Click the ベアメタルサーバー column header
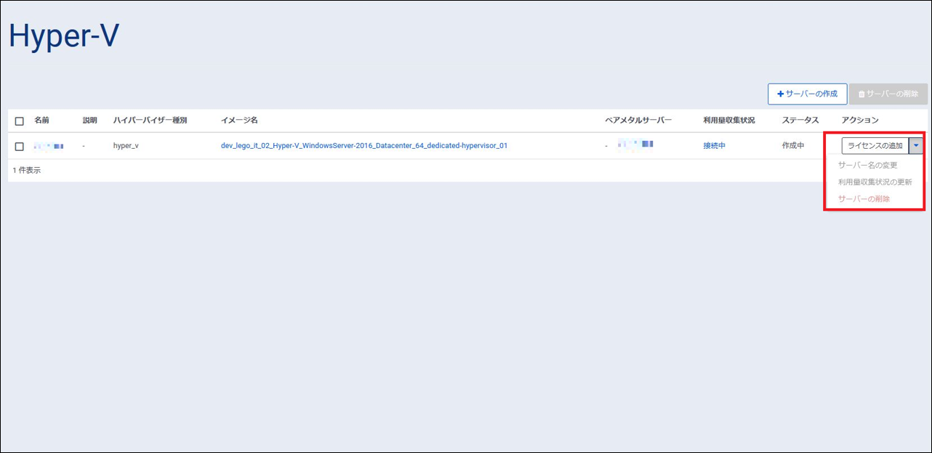This screenshot has width=932, height=453. coord(638,121)
